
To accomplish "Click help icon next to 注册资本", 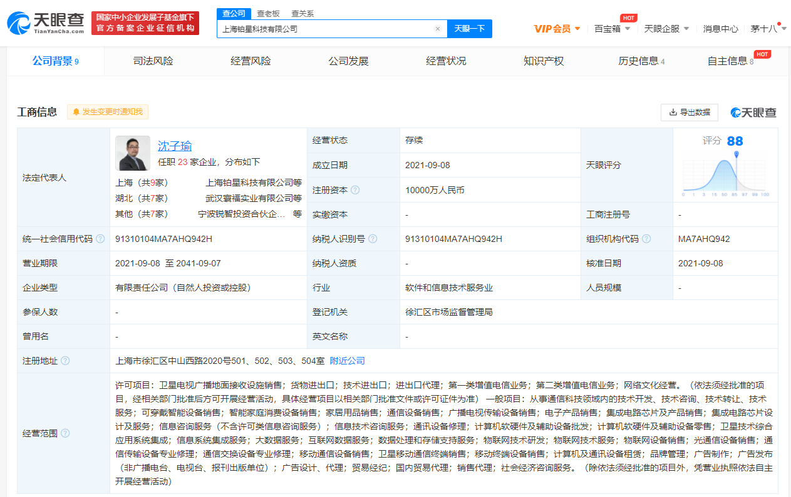I will [355, 190].
